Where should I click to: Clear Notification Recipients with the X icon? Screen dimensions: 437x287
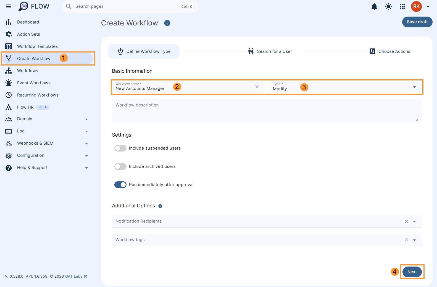[x=406, y=221]
